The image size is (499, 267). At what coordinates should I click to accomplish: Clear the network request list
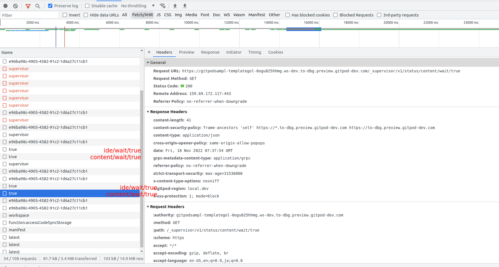pos(15,6)
